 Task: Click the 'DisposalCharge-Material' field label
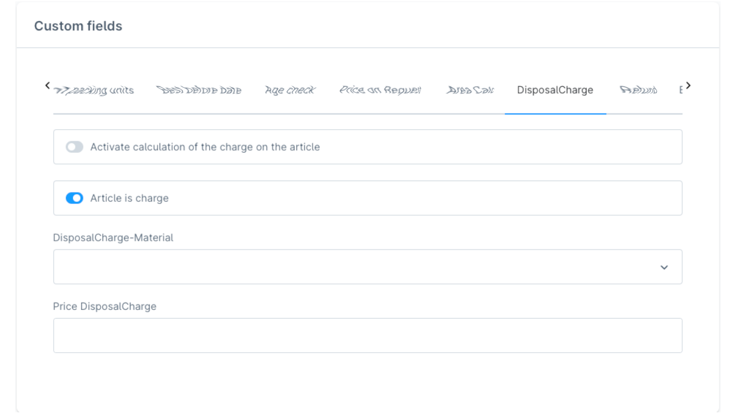[x=113, y=238]
